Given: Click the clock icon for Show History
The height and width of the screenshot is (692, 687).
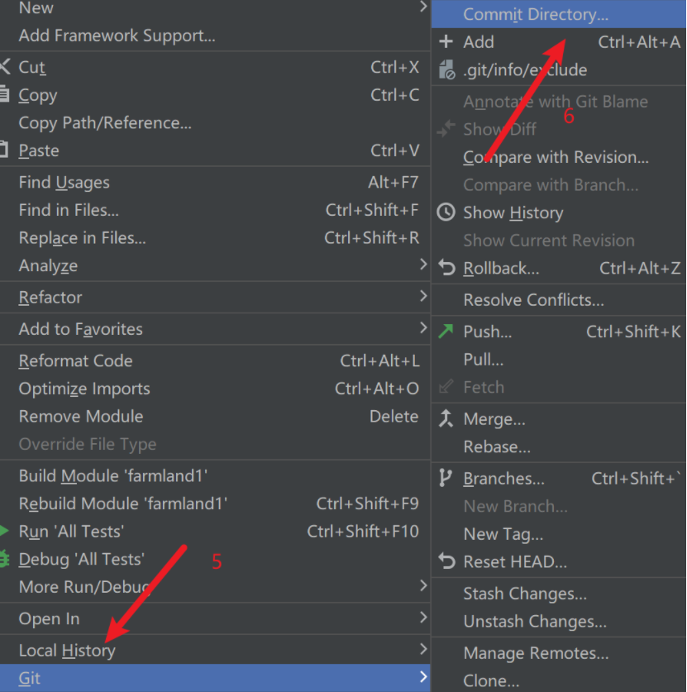Looking at the screenshot, I should [446, 212].
